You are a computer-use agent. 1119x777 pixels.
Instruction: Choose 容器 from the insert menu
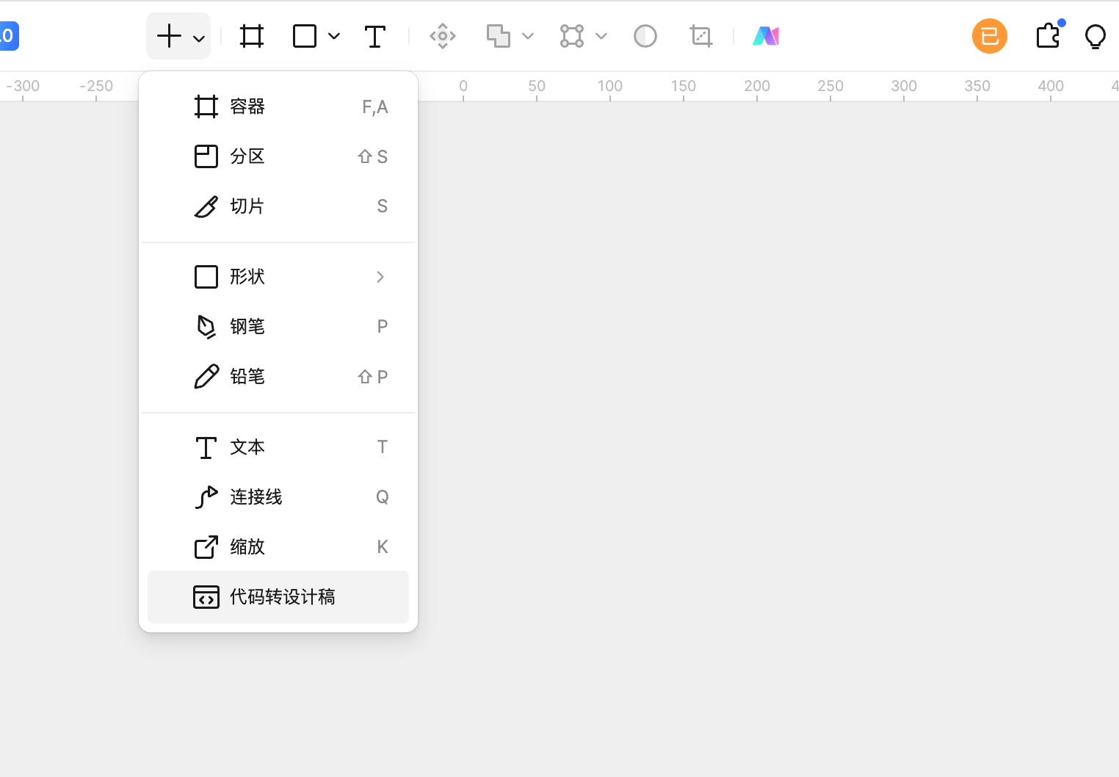[278, 106]
